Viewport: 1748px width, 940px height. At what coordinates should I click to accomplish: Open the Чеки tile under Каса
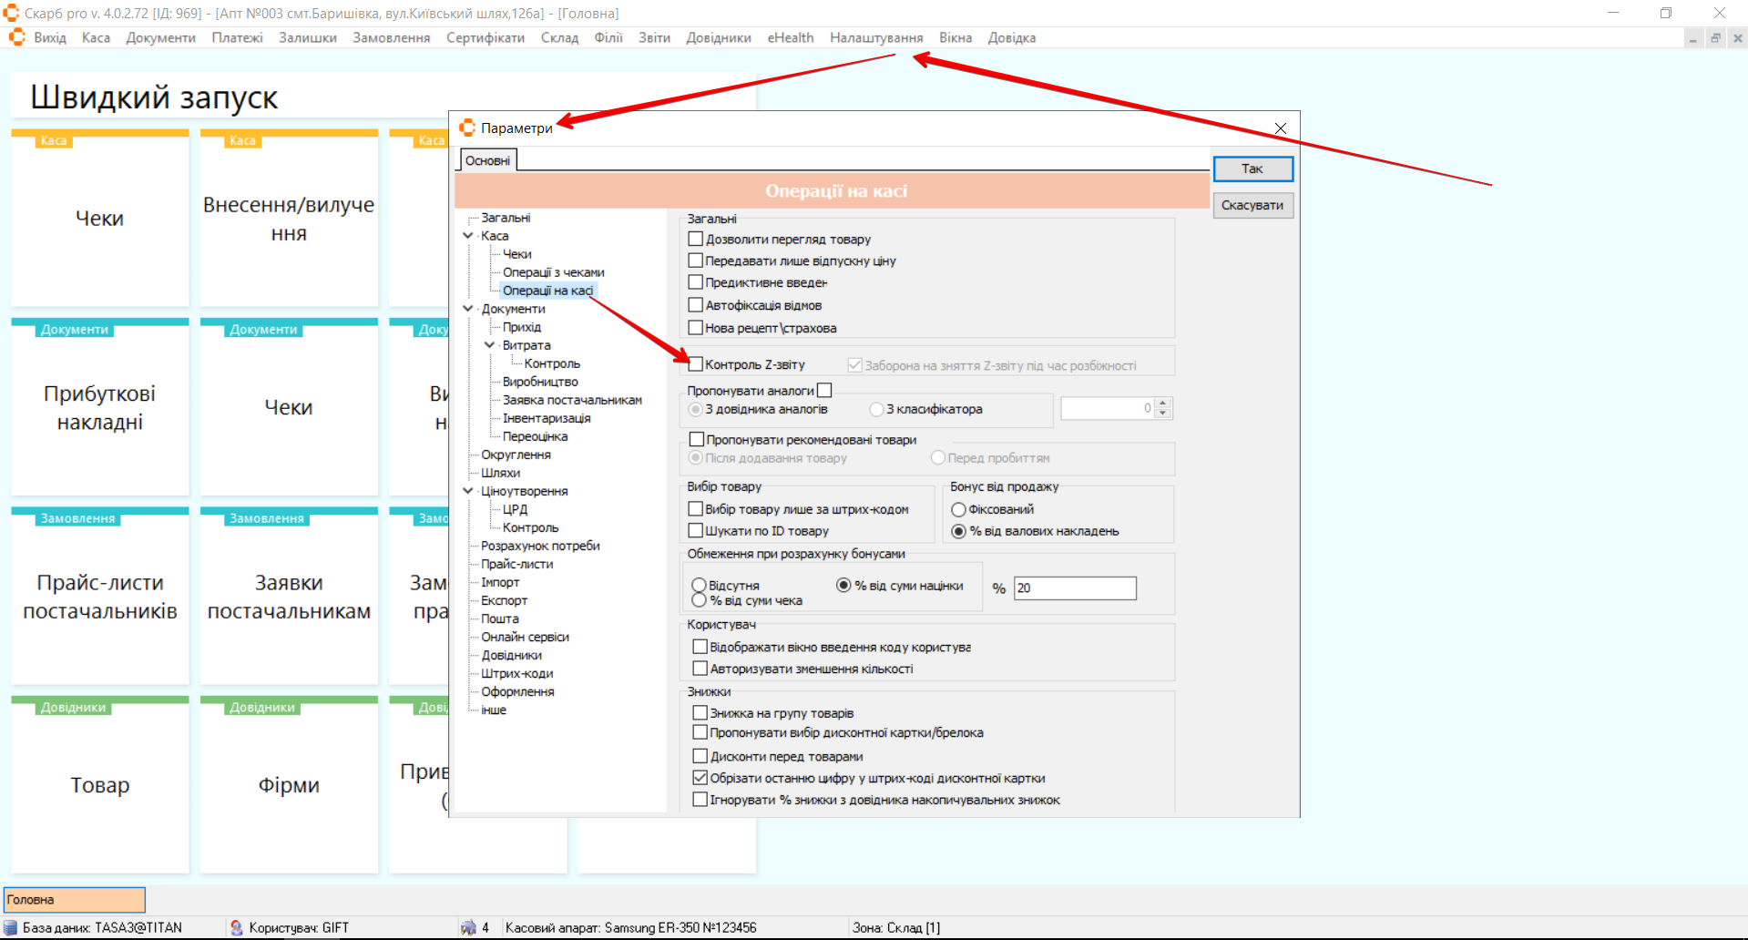(x=100, y=219)
